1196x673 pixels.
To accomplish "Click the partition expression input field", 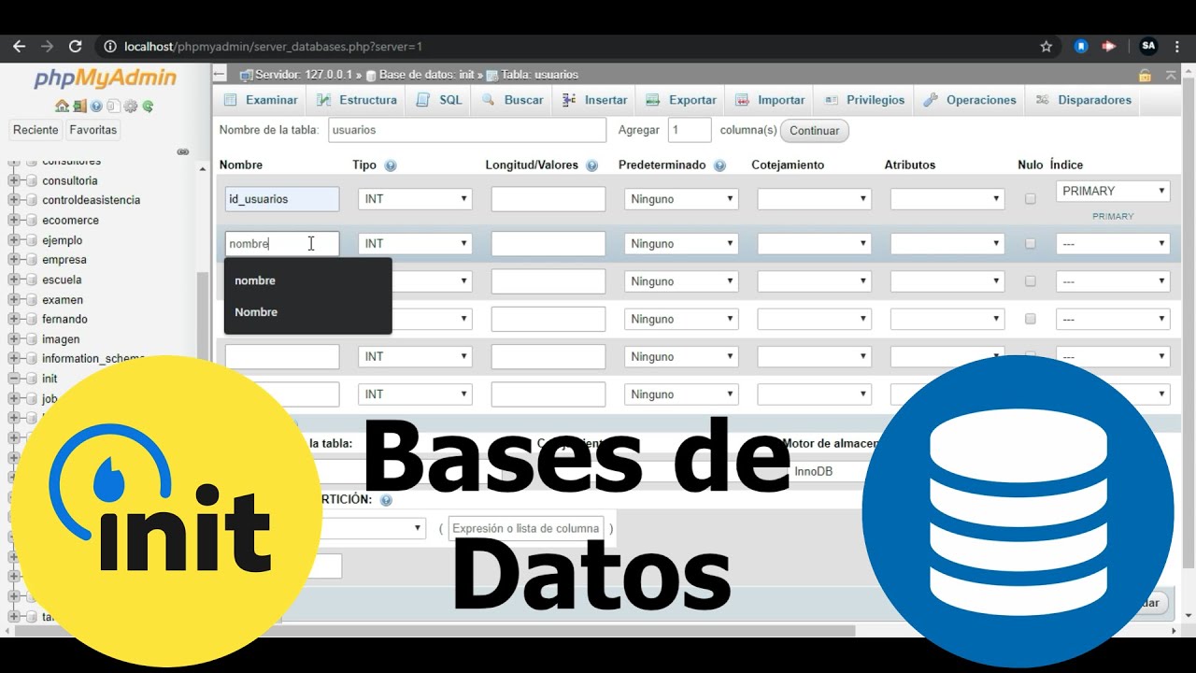I will (x=526, y=528).
